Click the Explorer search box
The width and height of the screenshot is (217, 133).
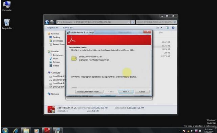click(x=156, y=22)
